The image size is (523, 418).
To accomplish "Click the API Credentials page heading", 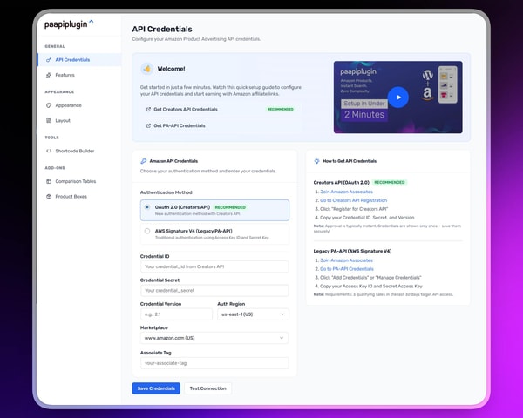I will click(162, 30).
